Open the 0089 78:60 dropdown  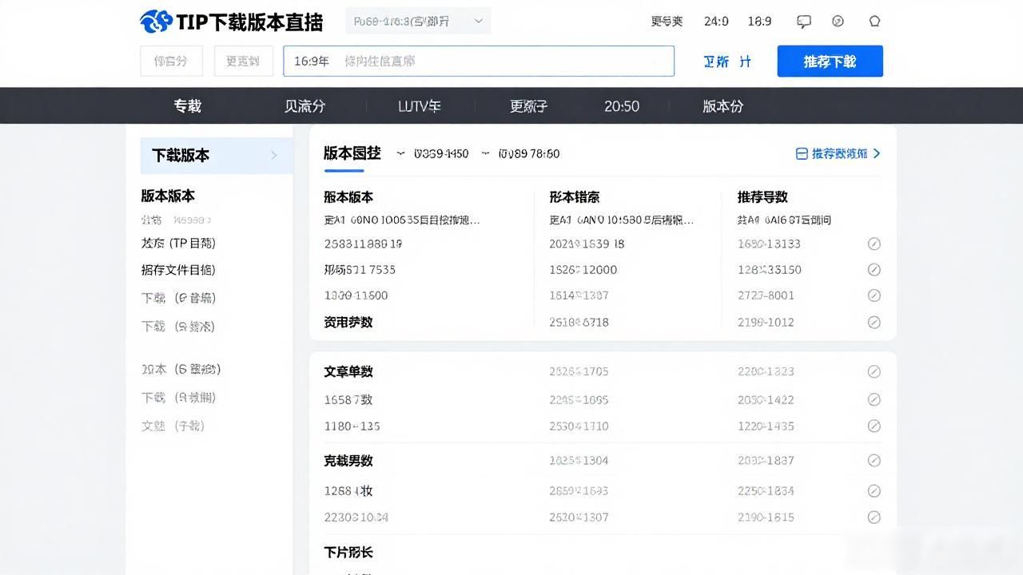click(x=520, y=153)
